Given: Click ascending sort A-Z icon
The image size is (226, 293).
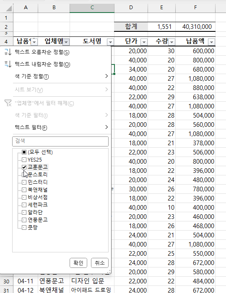Looking at the screenshot, I should [x=8, y=52].
